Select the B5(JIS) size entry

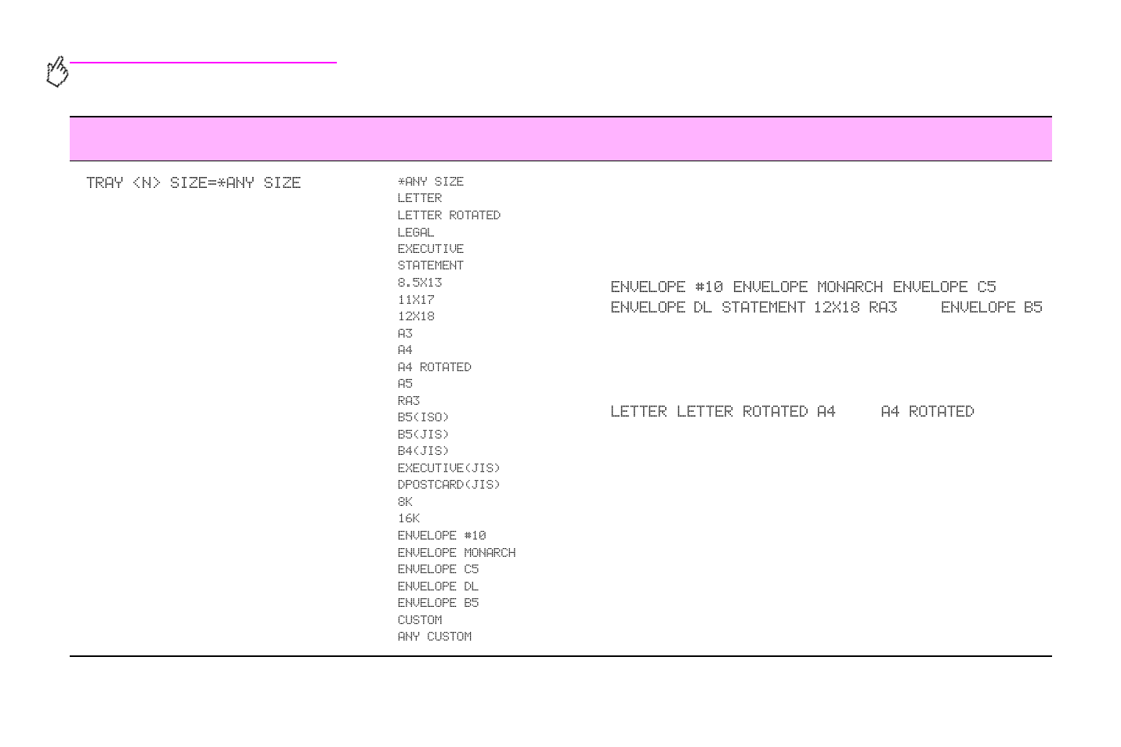tap(422, 435)
